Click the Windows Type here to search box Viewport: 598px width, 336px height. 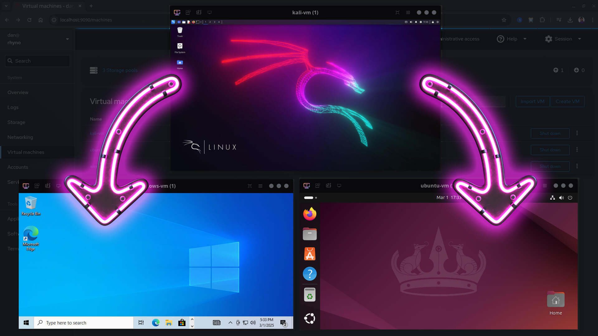click(84, 323)
